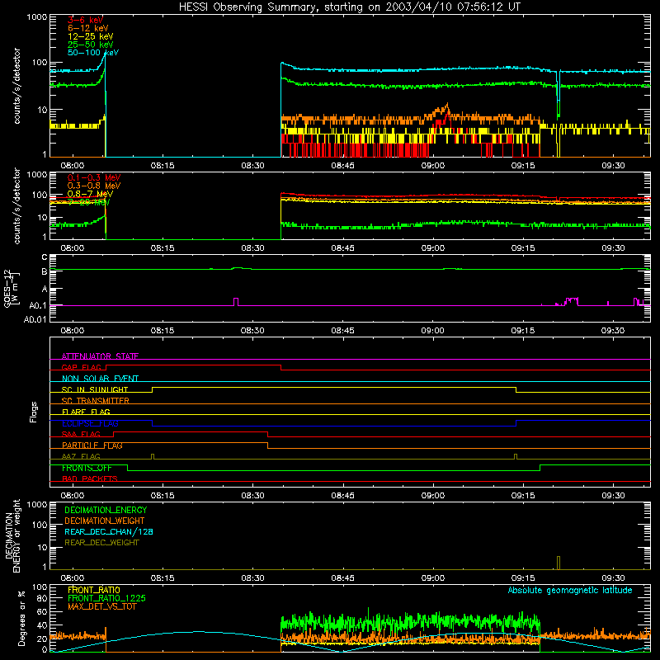Select the 3-6 keV legend label
Viewport: 660px width, 660px height.
(x=85, y=20)
